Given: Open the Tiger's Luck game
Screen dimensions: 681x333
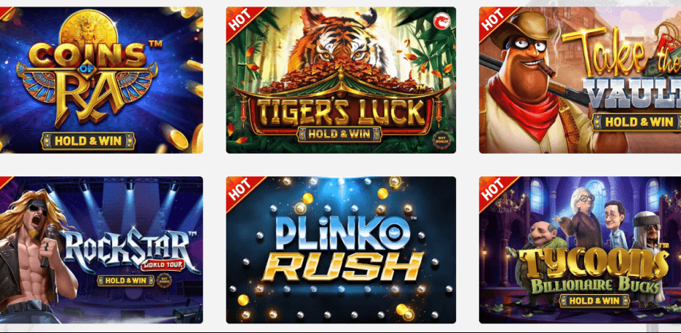Looking at the screenshot, I should [x=341, y=80].
